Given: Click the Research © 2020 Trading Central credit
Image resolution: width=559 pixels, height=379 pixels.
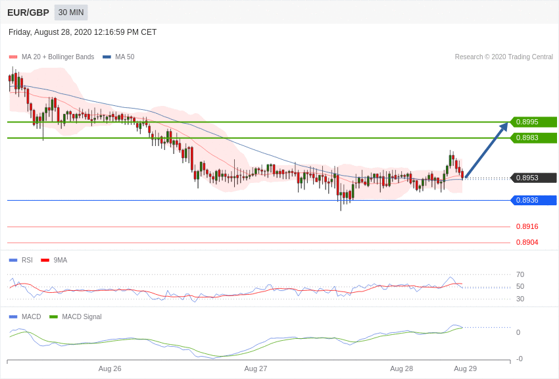Looking at the screenshot, I should [504, 57].
